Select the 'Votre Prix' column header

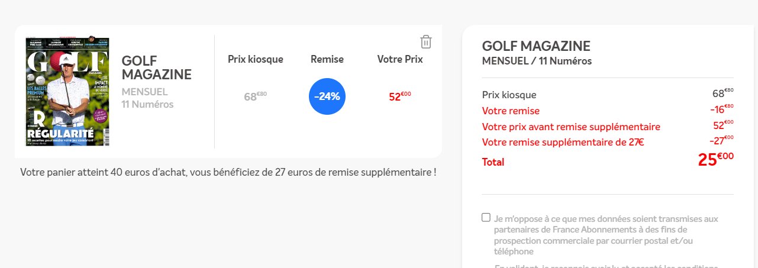tap(400, 59)
